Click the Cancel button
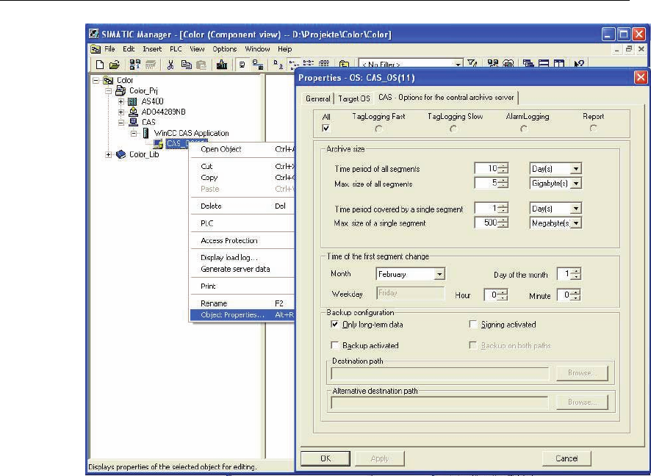 (567, 458)
